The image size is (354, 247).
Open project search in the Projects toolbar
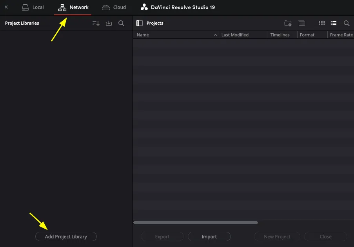[x=347, y=23]
